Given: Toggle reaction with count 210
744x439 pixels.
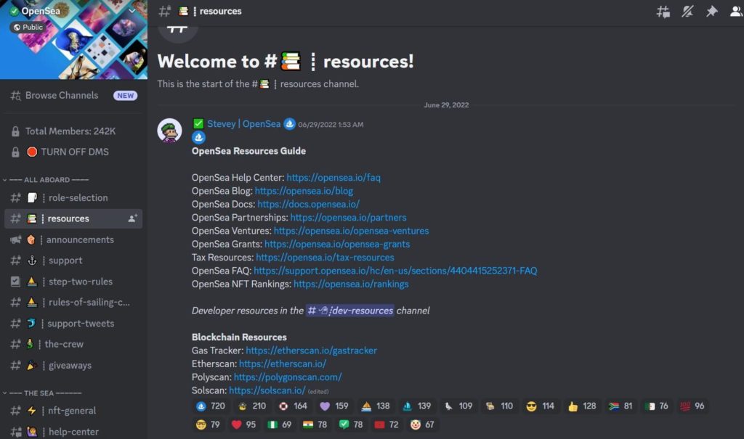Looking at the screenshot, I should pyautogui.click(x=252, y=406).
